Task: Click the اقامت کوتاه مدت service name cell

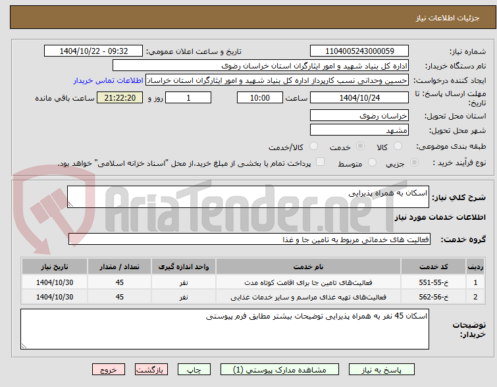Action: click(308, 282)
